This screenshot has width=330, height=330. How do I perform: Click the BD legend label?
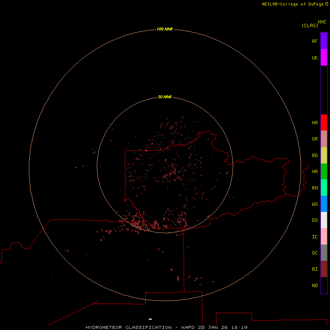coord(315,155)
